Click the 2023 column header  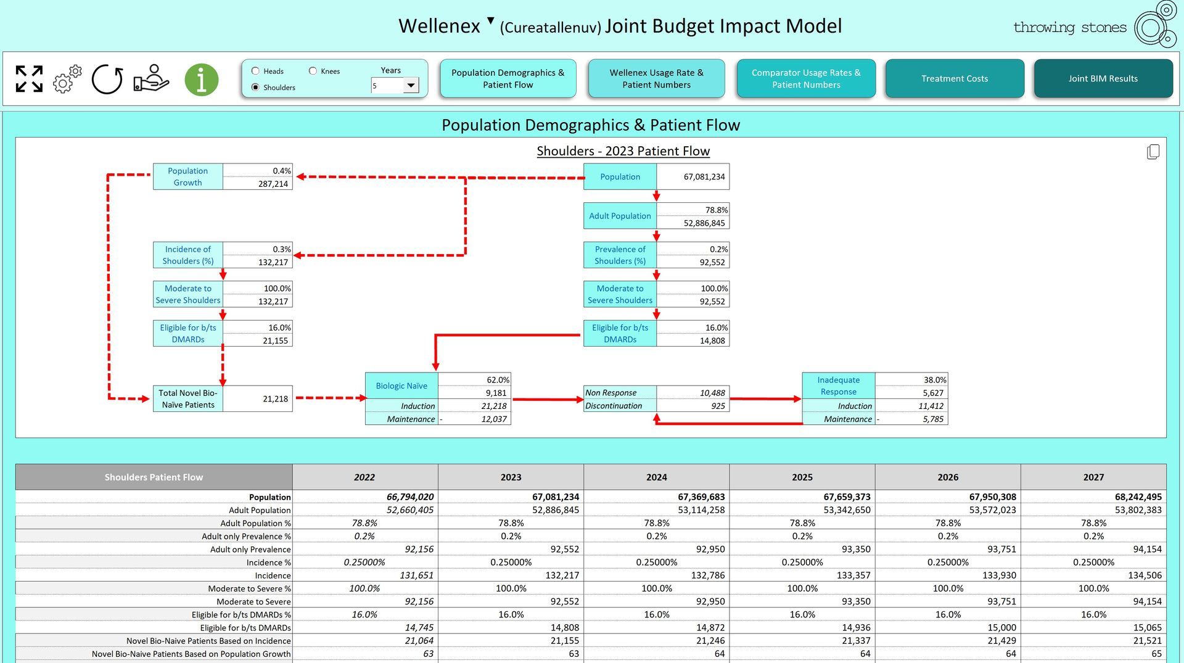[511, 477]
